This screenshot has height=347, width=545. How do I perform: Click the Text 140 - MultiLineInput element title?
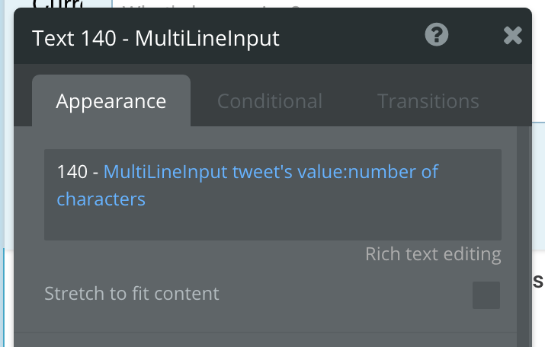tap(155, 38)
